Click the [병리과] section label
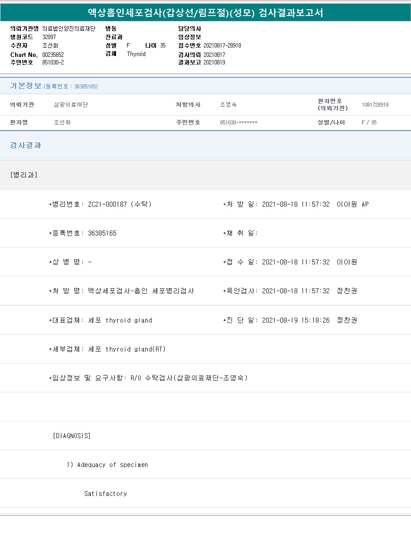Image resolution: width=411 pixels, height=551 pixels. (24, 175)
